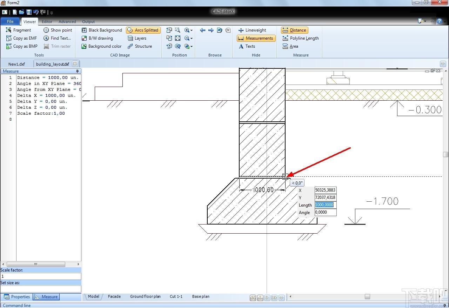449x308 pixels.
Task: Click the Save quick access icon
Action: 29,12
